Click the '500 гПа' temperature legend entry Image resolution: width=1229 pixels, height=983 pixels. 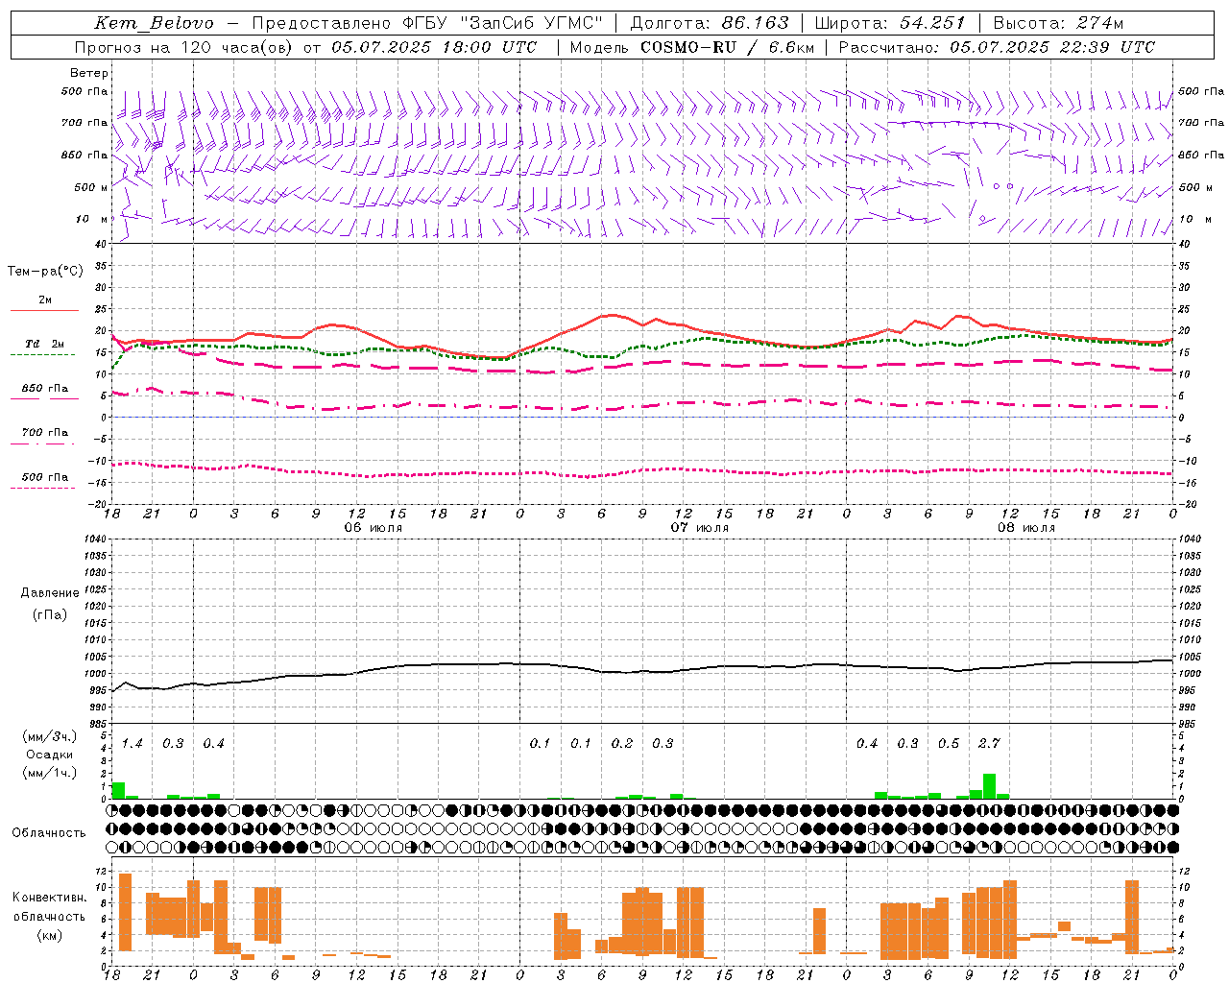[x=44, y=477]
